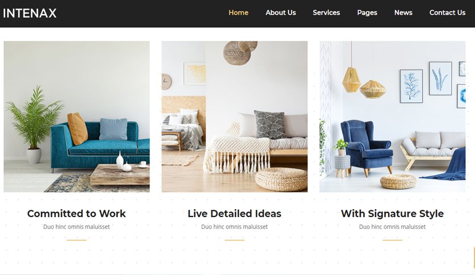Select the blue armchair room image
Screen dimensions: 475x275
392,116
